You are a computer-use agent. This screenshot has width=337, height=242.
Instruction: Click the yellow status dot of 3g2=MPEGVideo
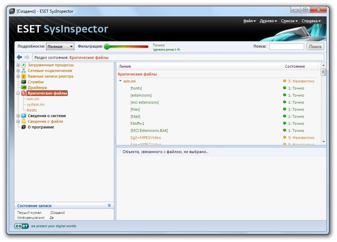[x=285, y=137]
